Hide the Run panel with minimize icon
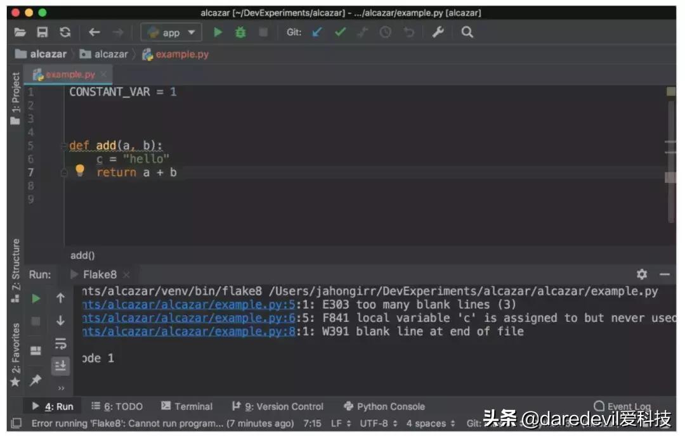685x441 pixels. tap(664, 274)
